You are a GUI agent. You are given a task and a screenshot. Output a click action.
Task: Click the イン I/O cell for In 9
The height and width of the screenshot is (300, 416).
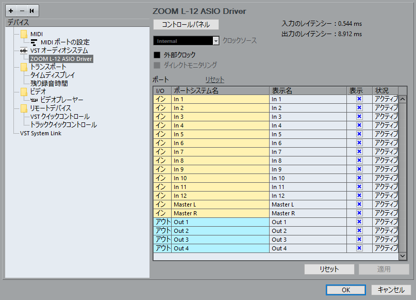(x=162, y=169)
